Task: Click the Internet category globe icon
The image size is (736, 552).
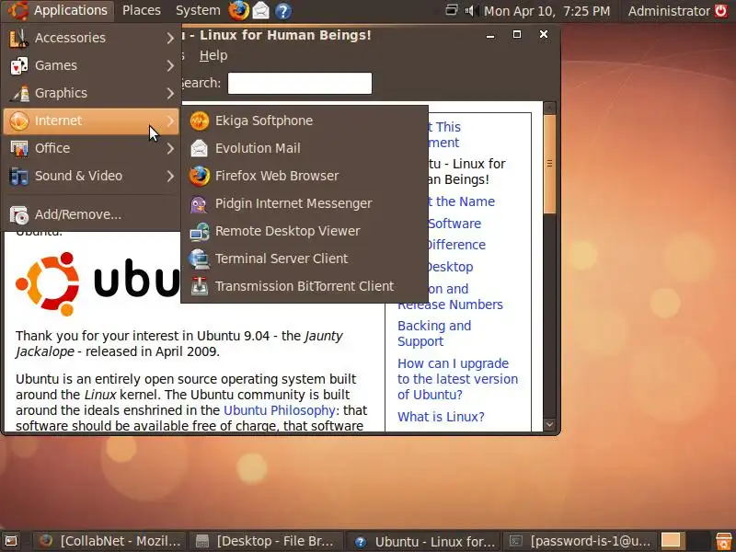Action: [x=19, y=121]
